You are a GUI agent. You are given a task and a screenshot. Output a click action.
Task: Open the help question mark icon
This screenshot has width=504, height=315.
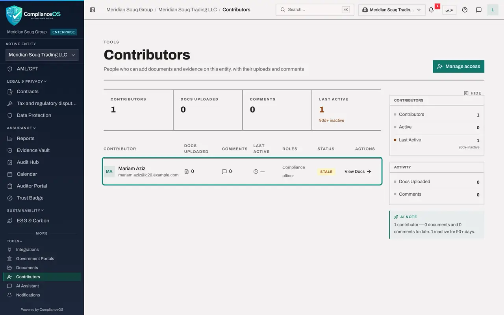(465, 10)
